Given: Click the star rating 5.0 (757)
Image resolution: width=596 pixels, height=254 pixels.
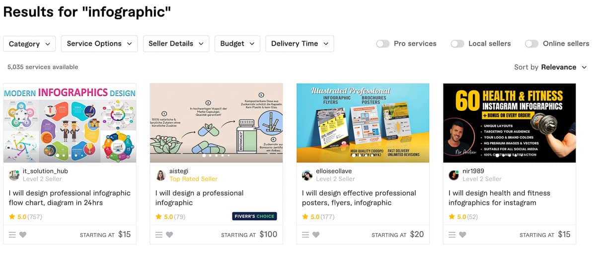Looking at the screenshot, I should (25, 217).
